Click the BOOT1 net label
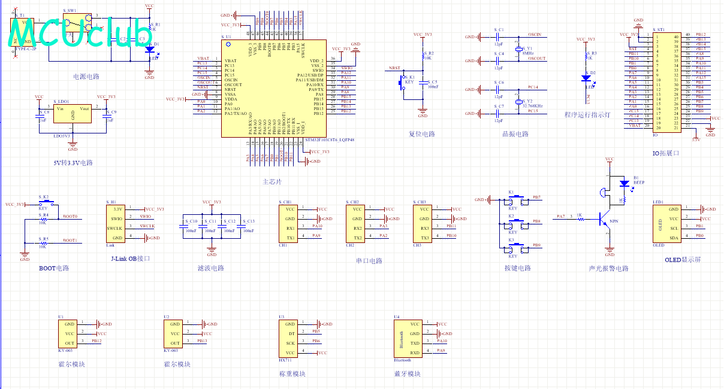This screenshot has height=389, width=724. click(70, 240)
